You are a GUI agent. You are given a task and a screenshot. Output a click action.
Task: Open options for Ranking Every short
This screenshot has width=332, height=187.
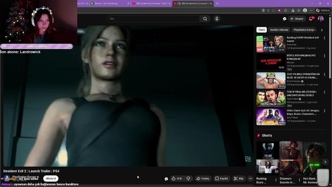[276, 180]
